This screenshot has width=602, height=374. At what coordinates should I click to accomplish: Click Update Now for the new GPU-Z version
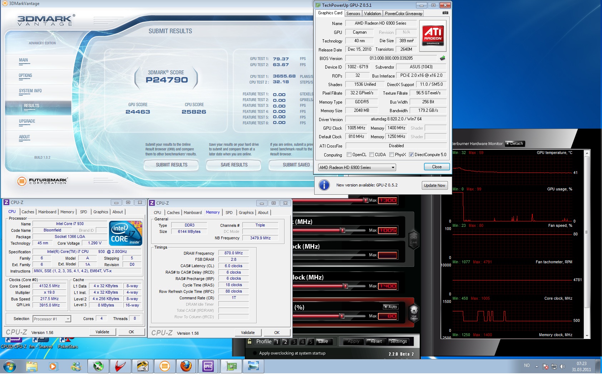[x=434, y=185]
